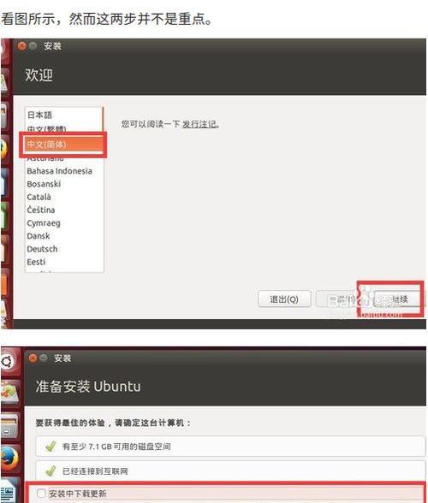Click the installer icon below the Ubuntu Dash
428x503 pixels.
pos(9,392)
